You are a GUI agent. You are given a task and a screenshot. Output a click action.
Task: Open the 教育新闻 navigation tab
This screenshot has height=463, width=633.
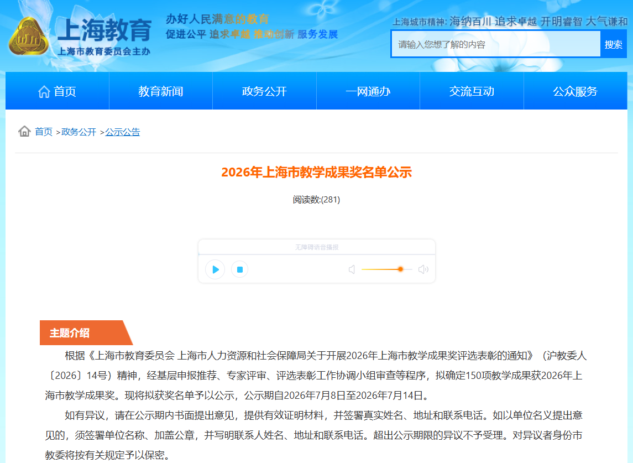[x=161, y=91]
